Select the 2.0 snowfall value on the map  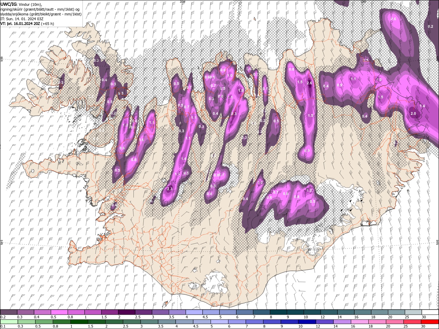(413, 113)
